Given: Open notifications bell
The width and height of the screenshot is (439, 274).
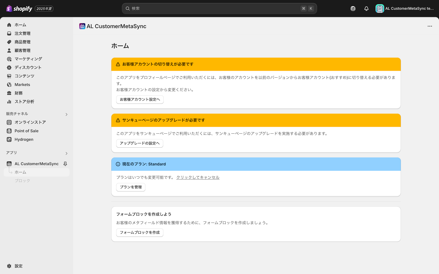Looking at the screenshot, I should point(366,9).
